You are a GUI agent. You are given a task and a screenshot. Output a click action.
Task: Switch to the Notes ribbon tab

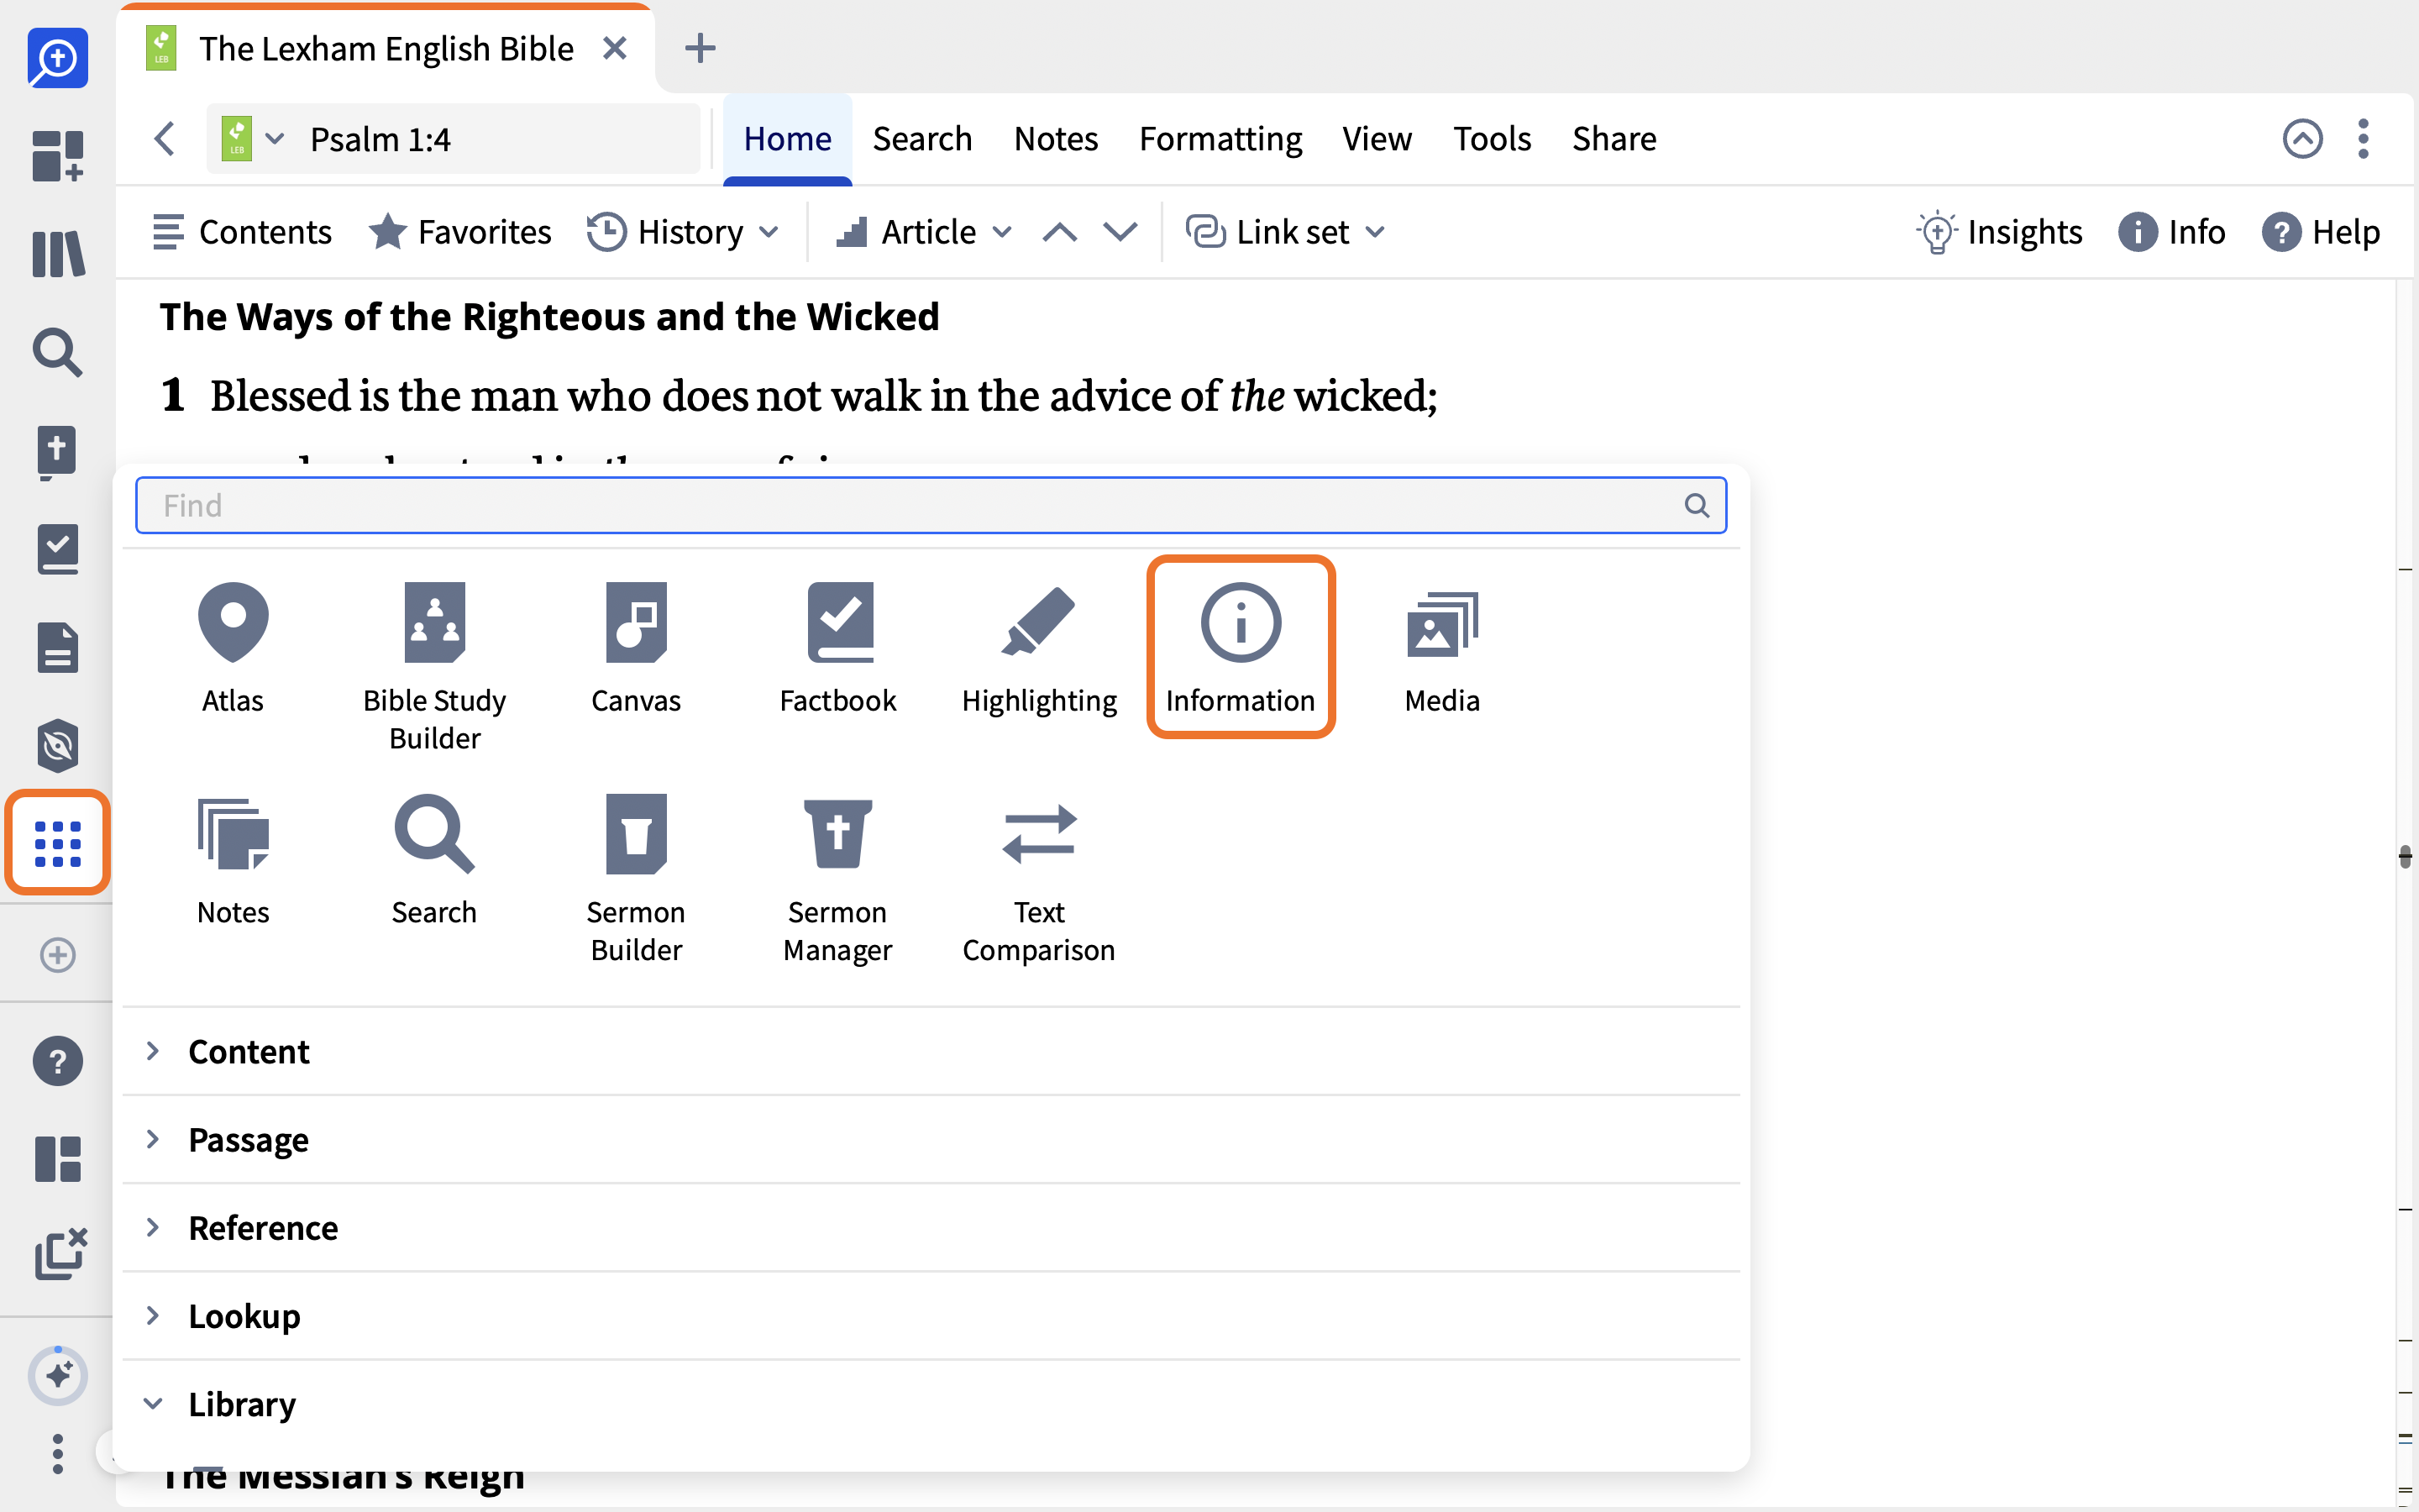click(1056, 139)
